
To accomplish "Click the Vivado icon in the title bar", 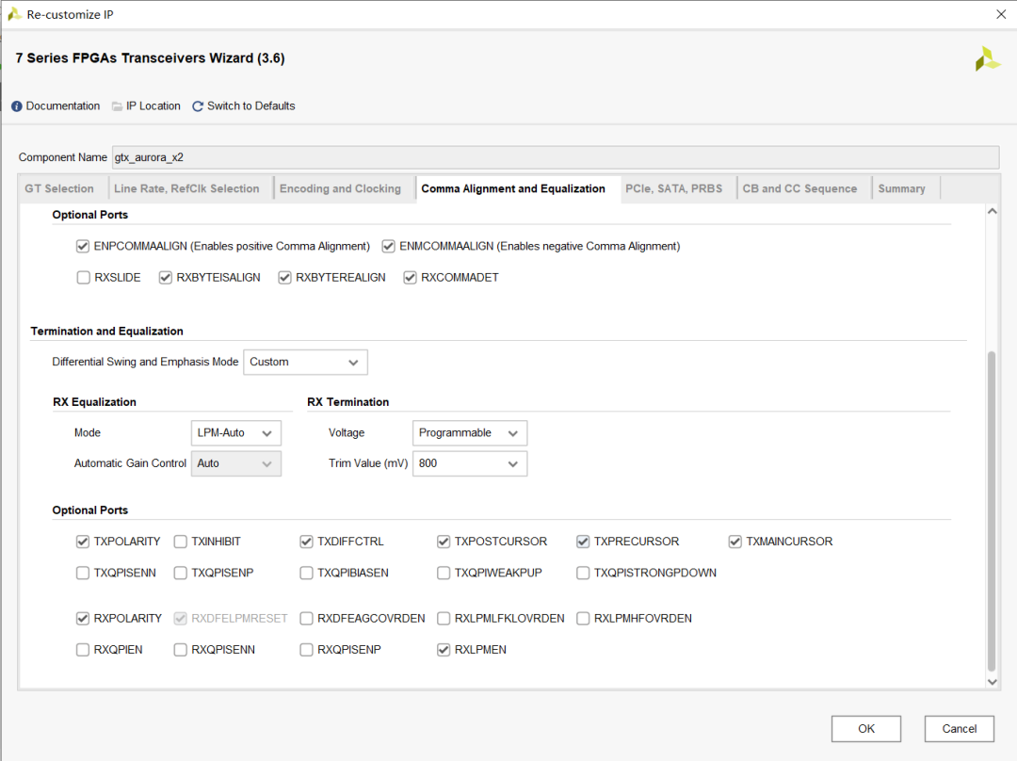I will tap(14, 14).
